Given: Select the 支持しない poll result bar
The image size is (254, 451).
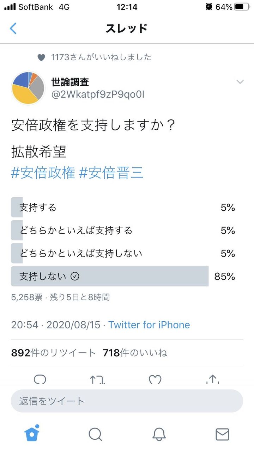Looking at the screenshot, I should 109,276.
